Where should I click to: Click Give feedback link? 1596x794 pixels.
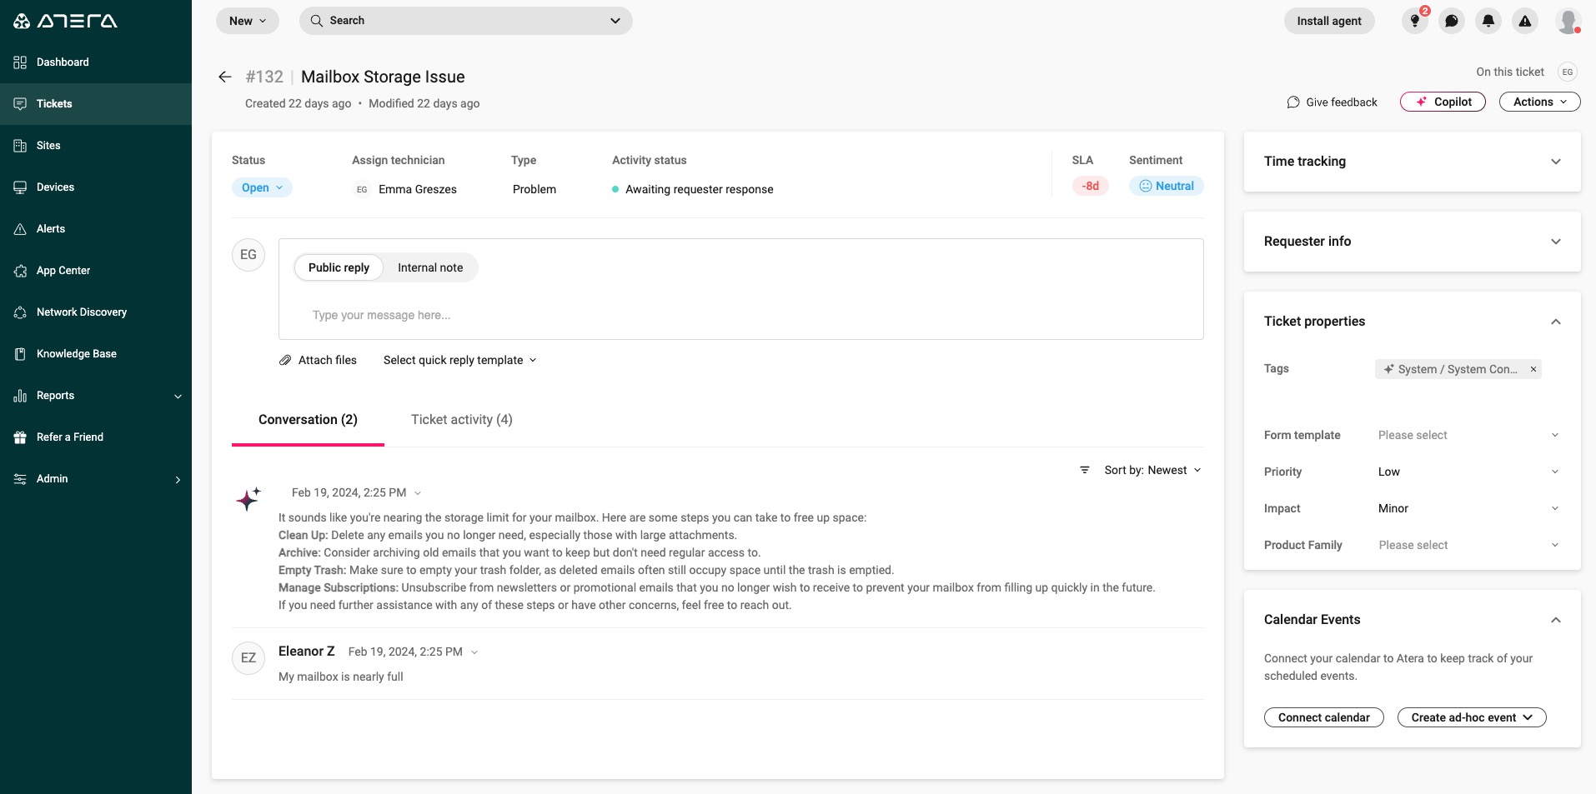[x=1333, y=102]
